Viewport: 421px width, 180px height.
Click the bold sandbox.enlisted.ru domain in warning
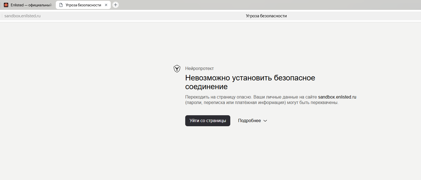click(x=337, y=97)
